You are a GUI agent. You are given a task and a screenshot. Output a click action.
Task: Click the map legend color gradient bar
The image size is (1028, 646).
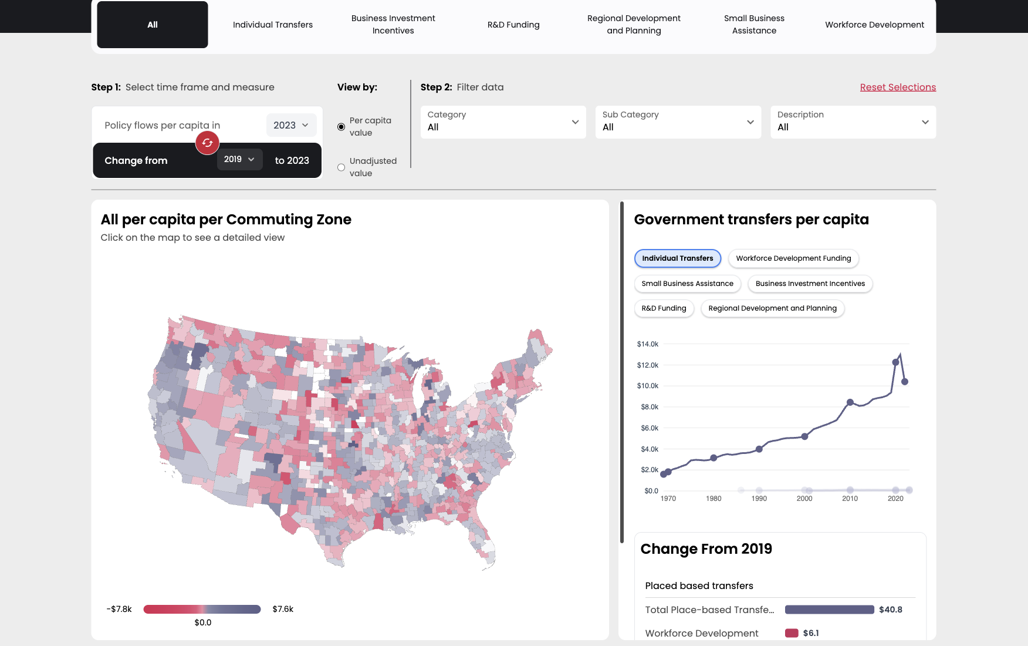202,609
